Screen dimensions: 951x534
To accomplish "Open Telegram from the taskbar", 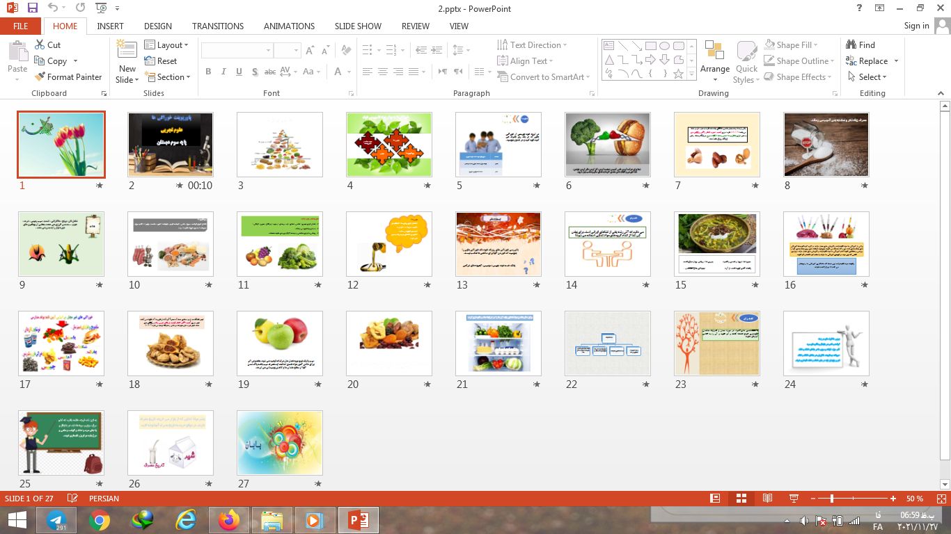I will 56,520.
